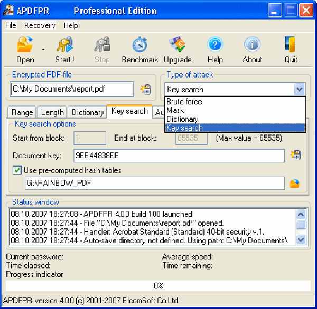Screen dimensions: 317x309
Task: Select Dictionary in attack type list
Action: point(182,119)
